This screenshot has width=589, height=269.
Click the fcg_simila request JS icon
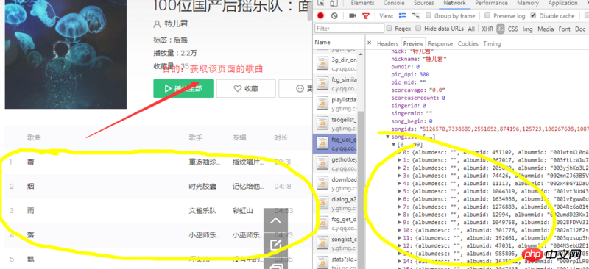coord(322,83)
